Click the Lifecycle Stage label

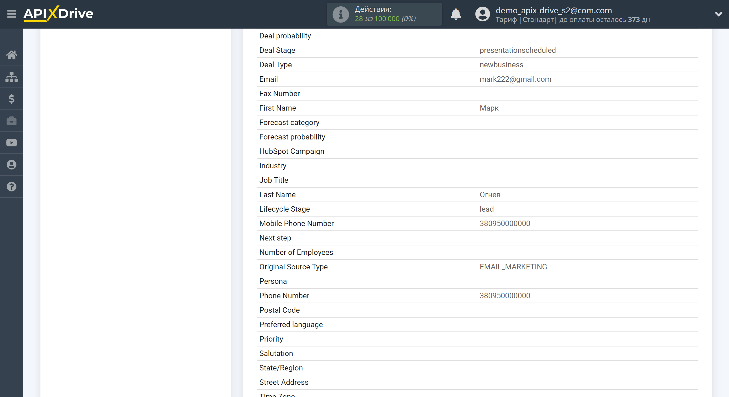click(284, 209)
